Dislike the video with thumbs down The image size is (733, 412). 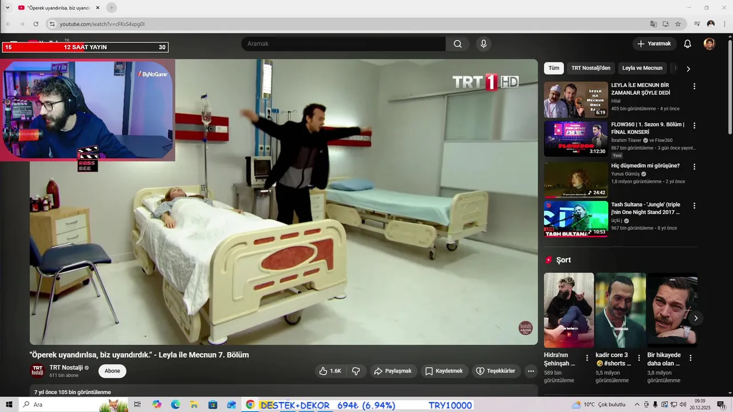(x=356, y=371)
